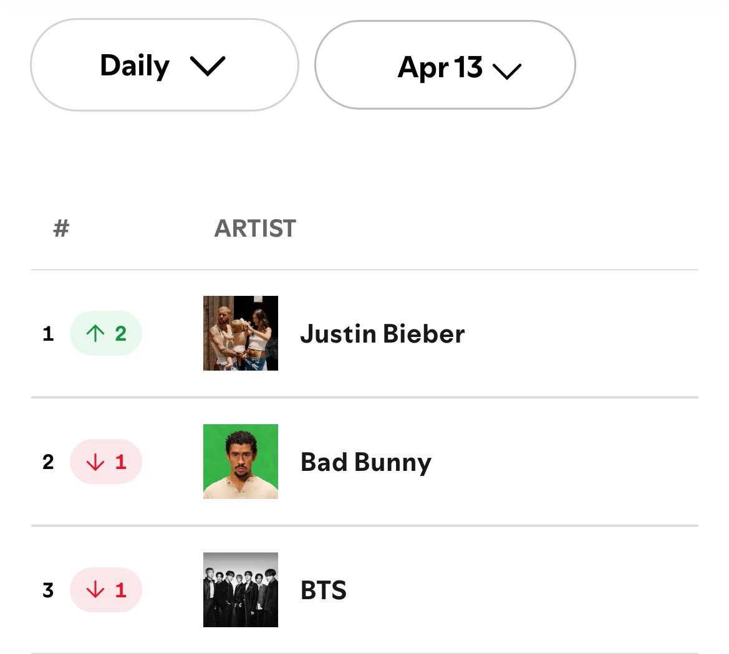
Task: Open Bad Bunny's green artist thumbnail
Action: click(241, 462)
